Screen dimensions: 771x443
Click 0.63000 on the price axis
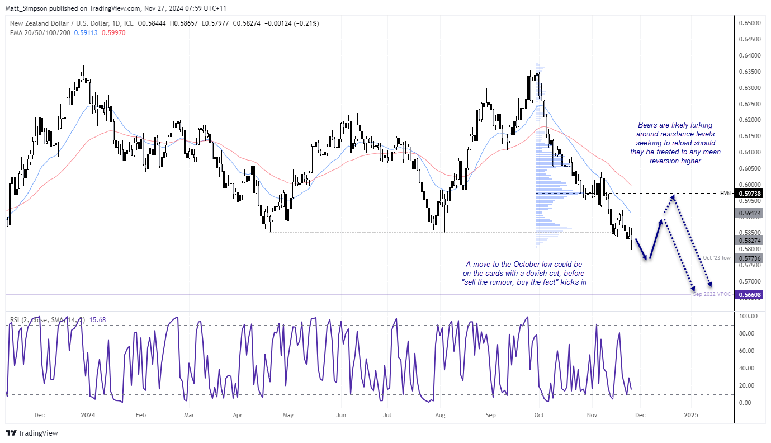[749, 88]
